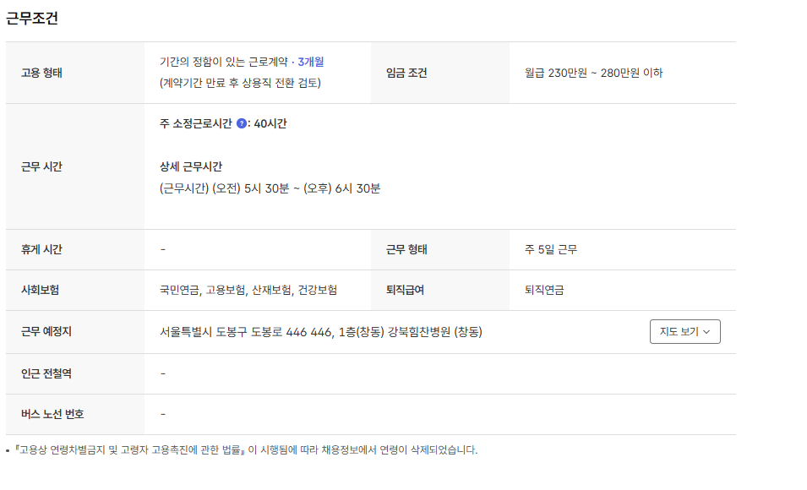The height and width of the screenshot is (490, 807).
Task: Expand the 지도 보기 map dropdown
Action: click(x=684, y=332)
